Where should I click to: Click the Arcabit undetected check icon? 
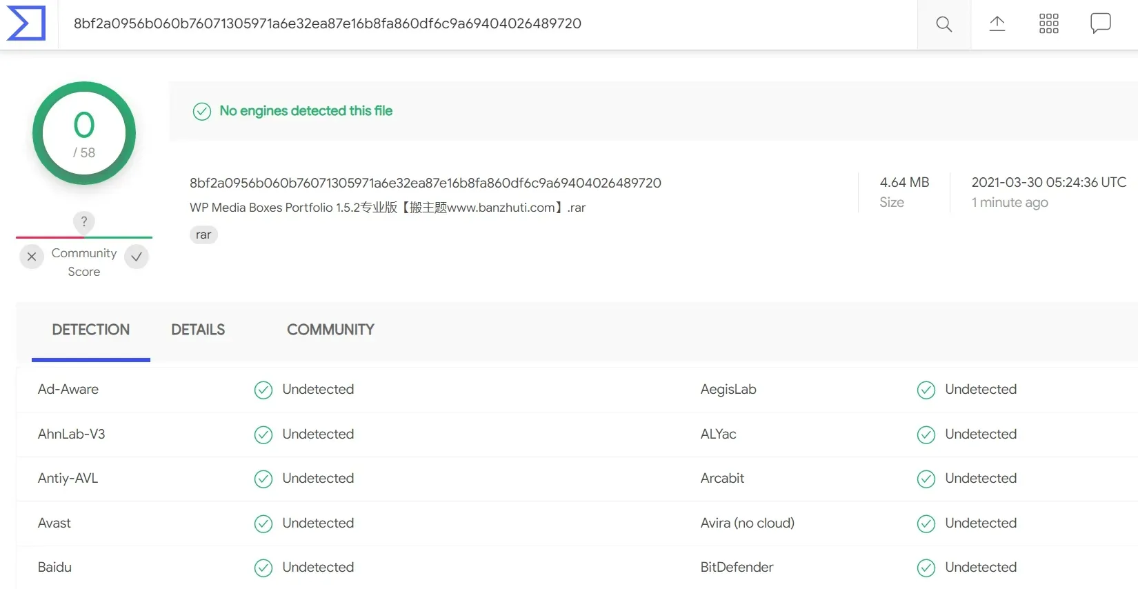pos(926,479)
